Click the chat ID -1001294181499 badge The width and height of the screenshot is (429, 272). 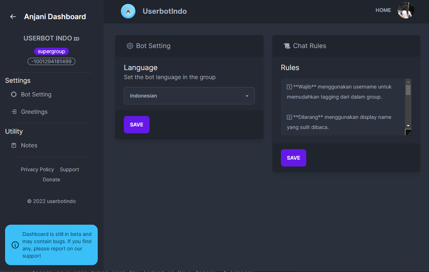pos(51,61)
